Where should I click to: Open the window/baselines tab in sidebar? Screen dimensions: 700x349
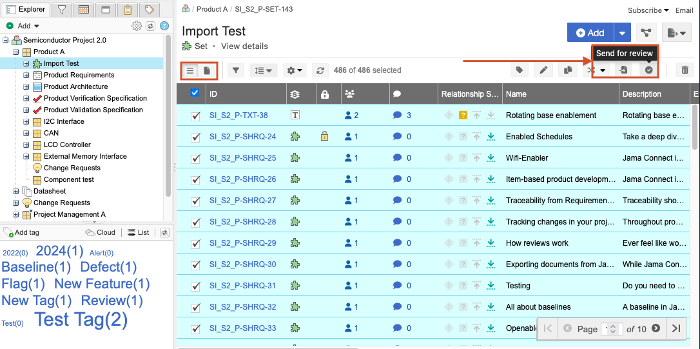click(x=105, y=9)
